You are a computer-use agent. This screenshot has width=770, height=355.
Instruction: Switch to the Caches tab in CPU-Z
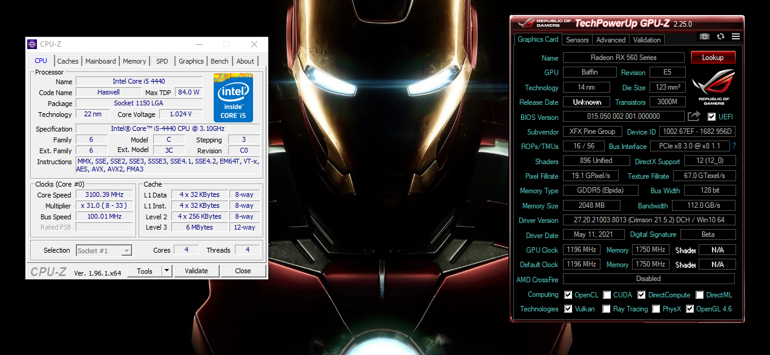point(68,61)
